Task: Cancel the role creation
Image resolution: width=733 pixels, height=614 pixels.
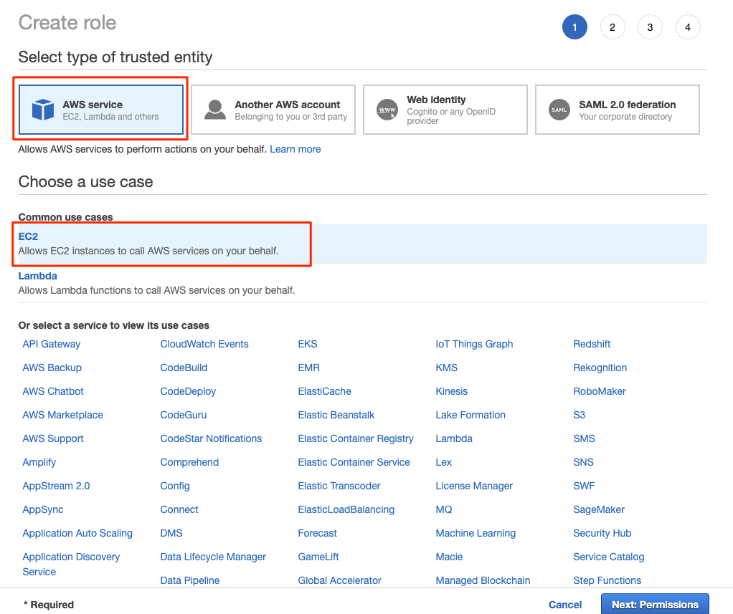Action: tap(564, 605)
